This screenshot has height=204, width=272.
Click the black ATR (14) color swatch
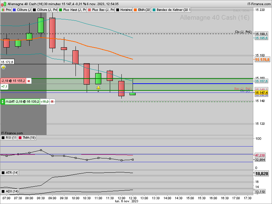[3, 173]
